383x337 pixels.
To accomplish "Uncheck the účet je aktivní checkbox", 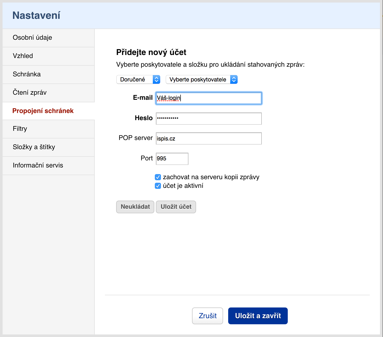I will [x=158, y=186].
